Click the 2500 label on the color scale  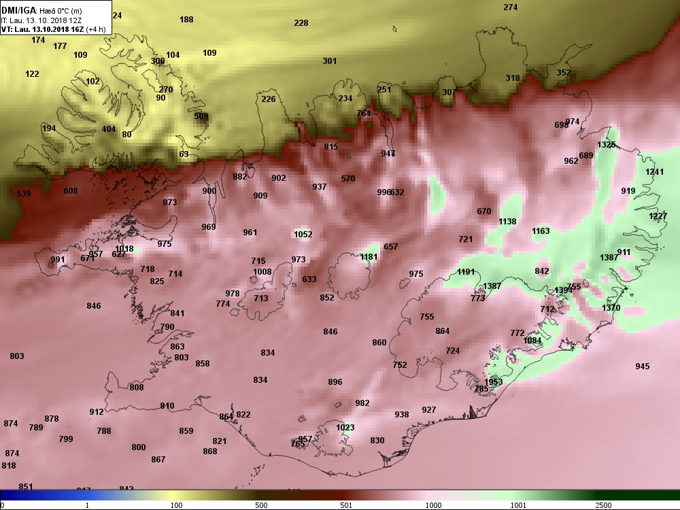[603, 505]
